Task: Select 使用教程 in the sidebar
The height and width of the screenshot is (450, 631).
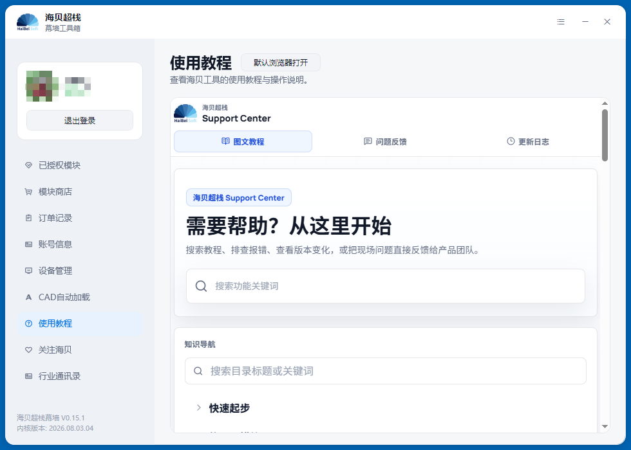Action: tap(80, 323)
